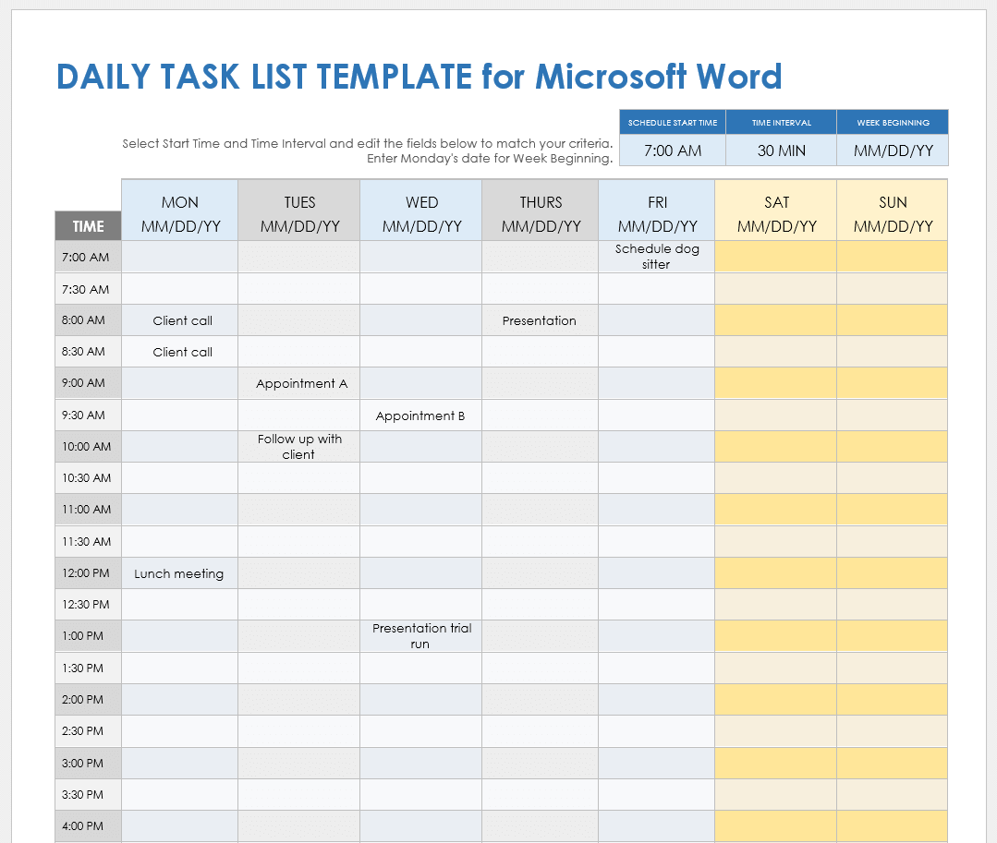Viewport: 997px width, 843px height.
Task: Click the empty Saturday 9:00 AM cell
Action: [x=775, y=383]
